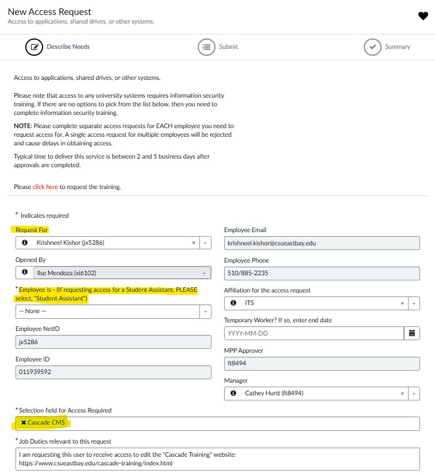Click the Employee Email field
The height and width of the screenshot is (474, 435).
(x=322, y=242)
